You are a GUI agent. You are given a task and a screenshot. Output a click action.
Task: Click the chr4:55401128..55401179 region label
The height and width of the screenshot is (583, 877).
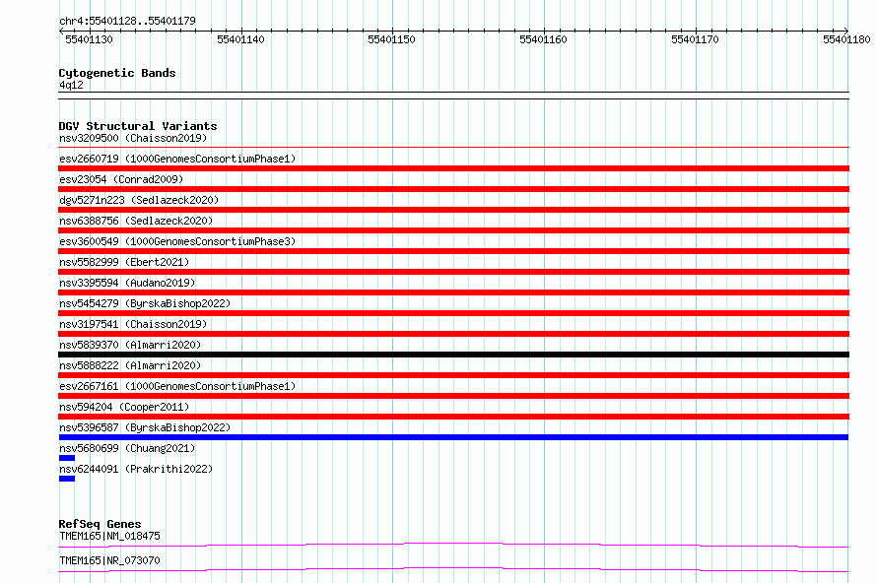click(127, 22)
